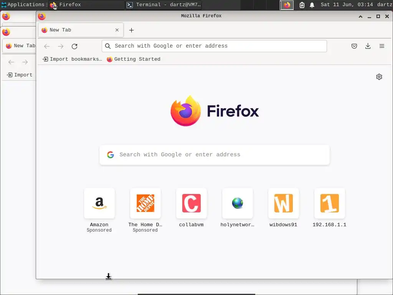Click the Firefox icon in system tray
The width and height of the screenshot is (393, 295).
pos(287,5)
